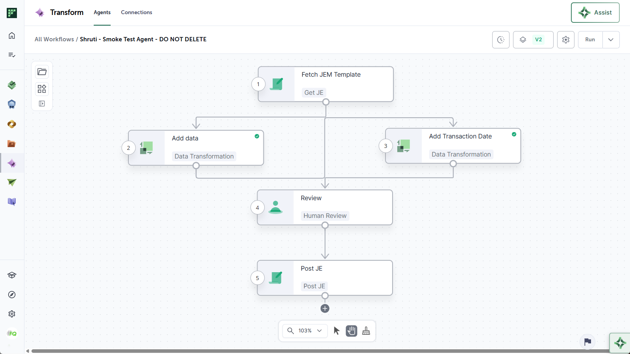
Task: Click workflow name Shruti - Smoke Test Agent
Action: tap(143, 39)
